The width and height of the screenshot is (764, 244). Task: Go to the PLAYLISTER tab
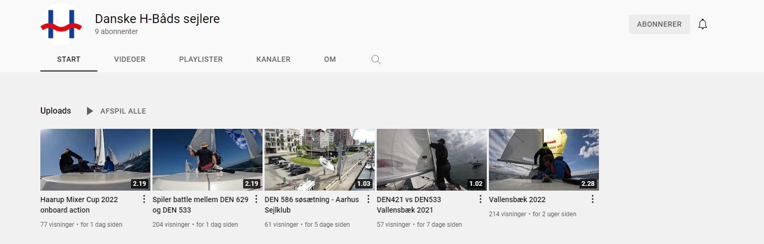tap(201, 59)
